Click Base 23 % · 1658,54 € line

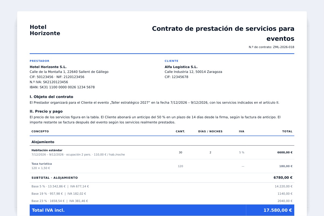click(60, 201)
